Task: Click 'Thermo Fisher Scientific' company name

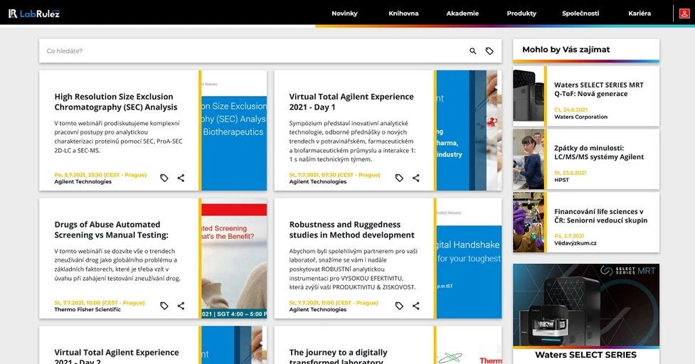Action: coord(87,309)
